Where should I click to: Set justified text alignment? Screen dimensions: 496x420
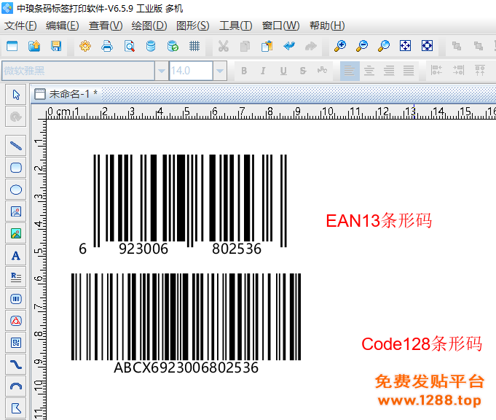point(409,71)
